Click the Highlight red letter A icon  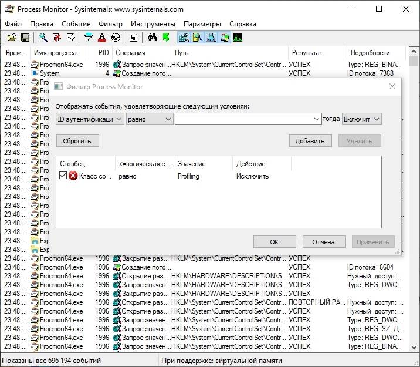point(102,38)
